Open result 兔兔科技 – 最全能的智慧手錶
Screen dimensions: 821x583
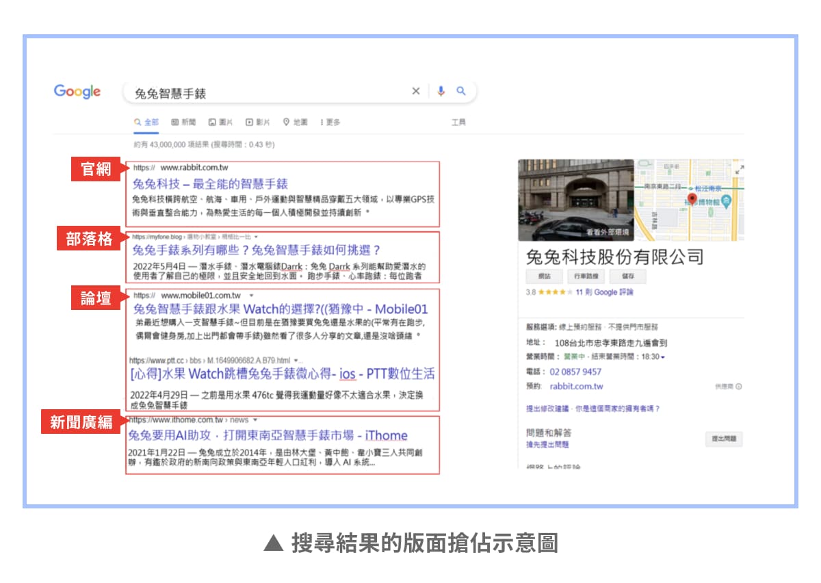[210, 183]
